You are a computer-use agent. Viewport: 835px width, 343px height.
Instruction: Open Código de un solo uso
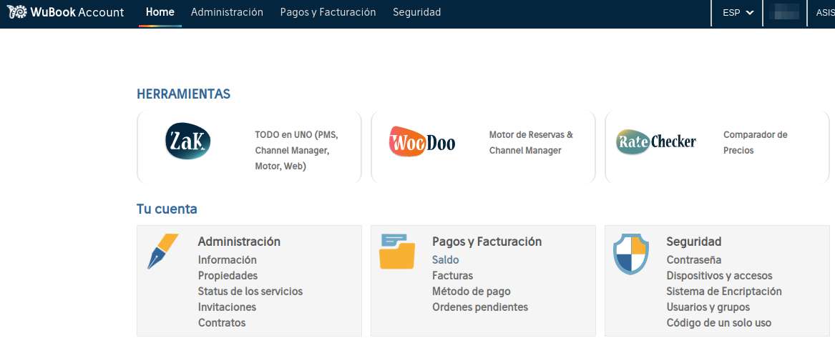coord(719,323)
